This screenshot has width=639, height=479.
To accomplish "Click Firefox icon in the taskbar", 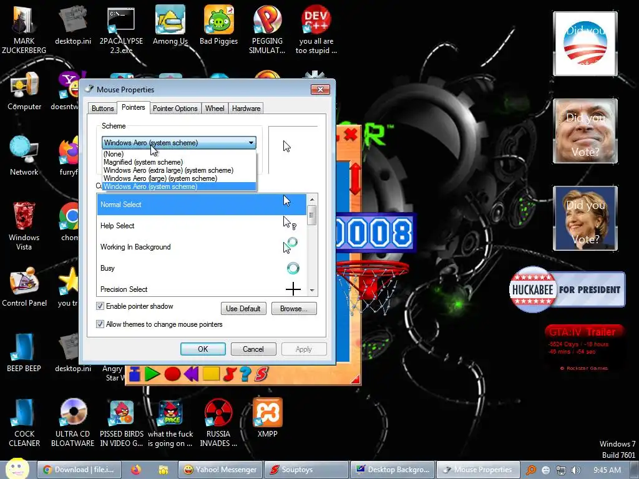I will coord(136,470).
